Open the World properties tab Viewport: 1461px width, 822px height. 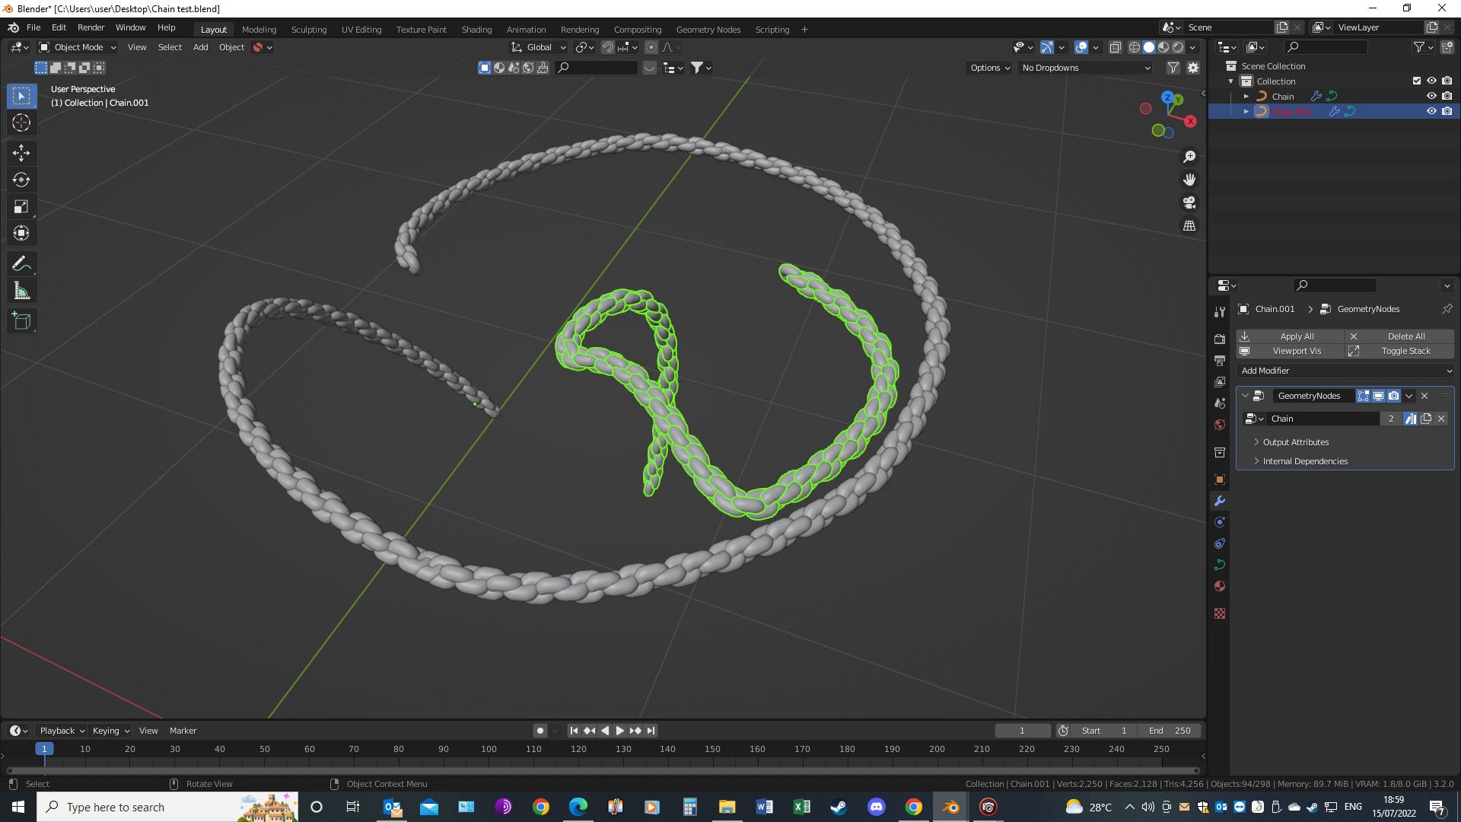[x=1220, y=425]
